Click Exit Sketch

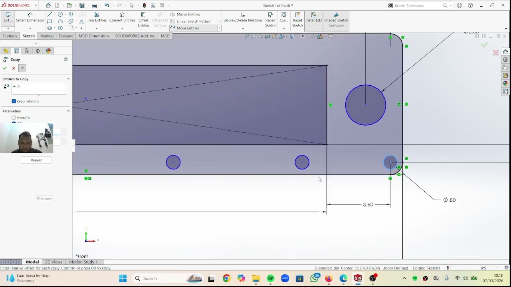click(x=8, y=17)
